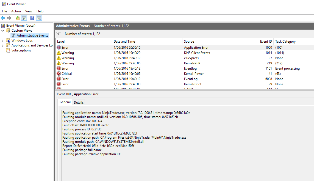The image size is (314, 181).
Task: Select the Application Error source cell
Action: tap(196, 48)
